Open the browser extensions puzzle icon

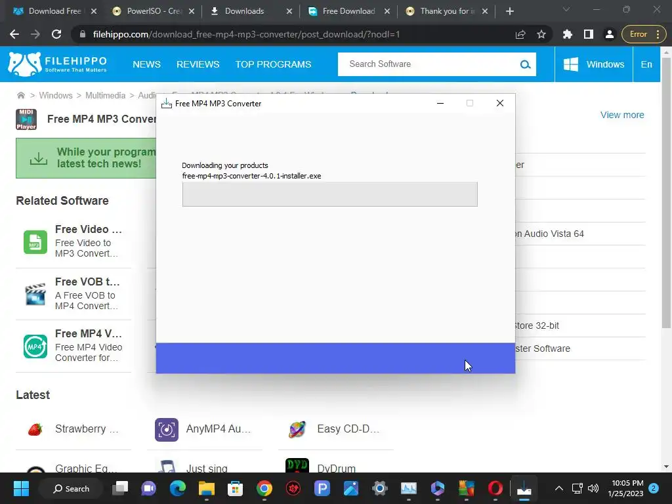click(568, 34)
